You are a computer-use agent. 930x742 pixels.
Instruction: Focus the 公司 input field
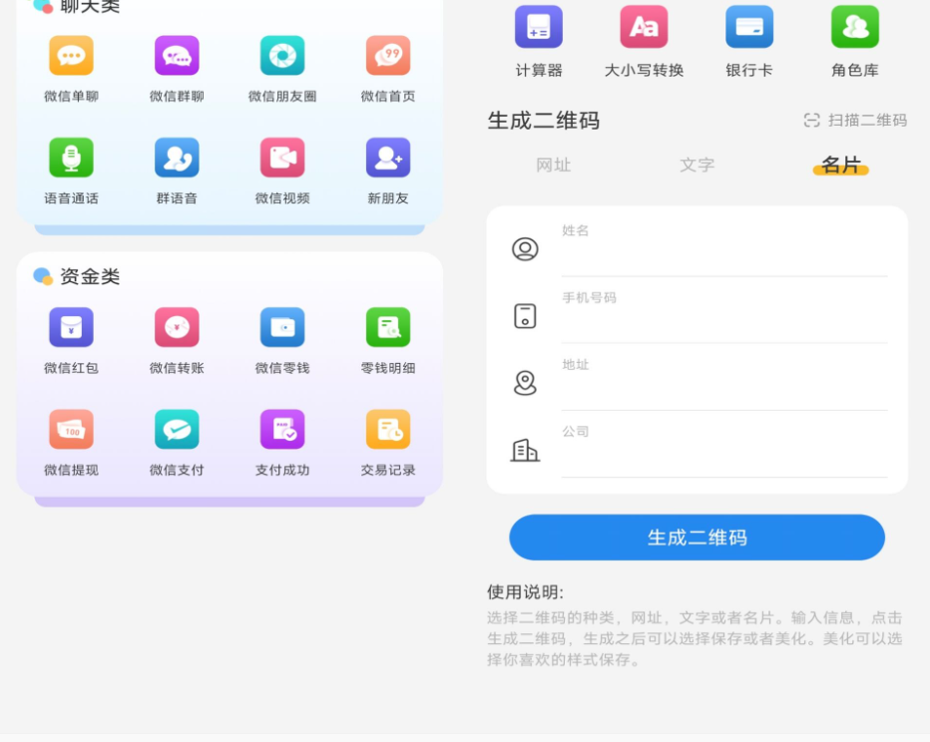click(724, 451)
